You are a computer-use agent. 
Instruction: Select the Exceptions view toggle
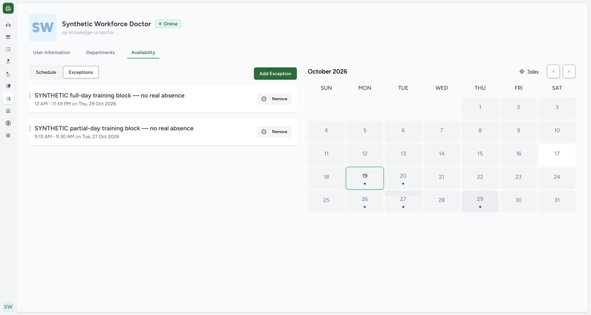click(x=81, y=72)
